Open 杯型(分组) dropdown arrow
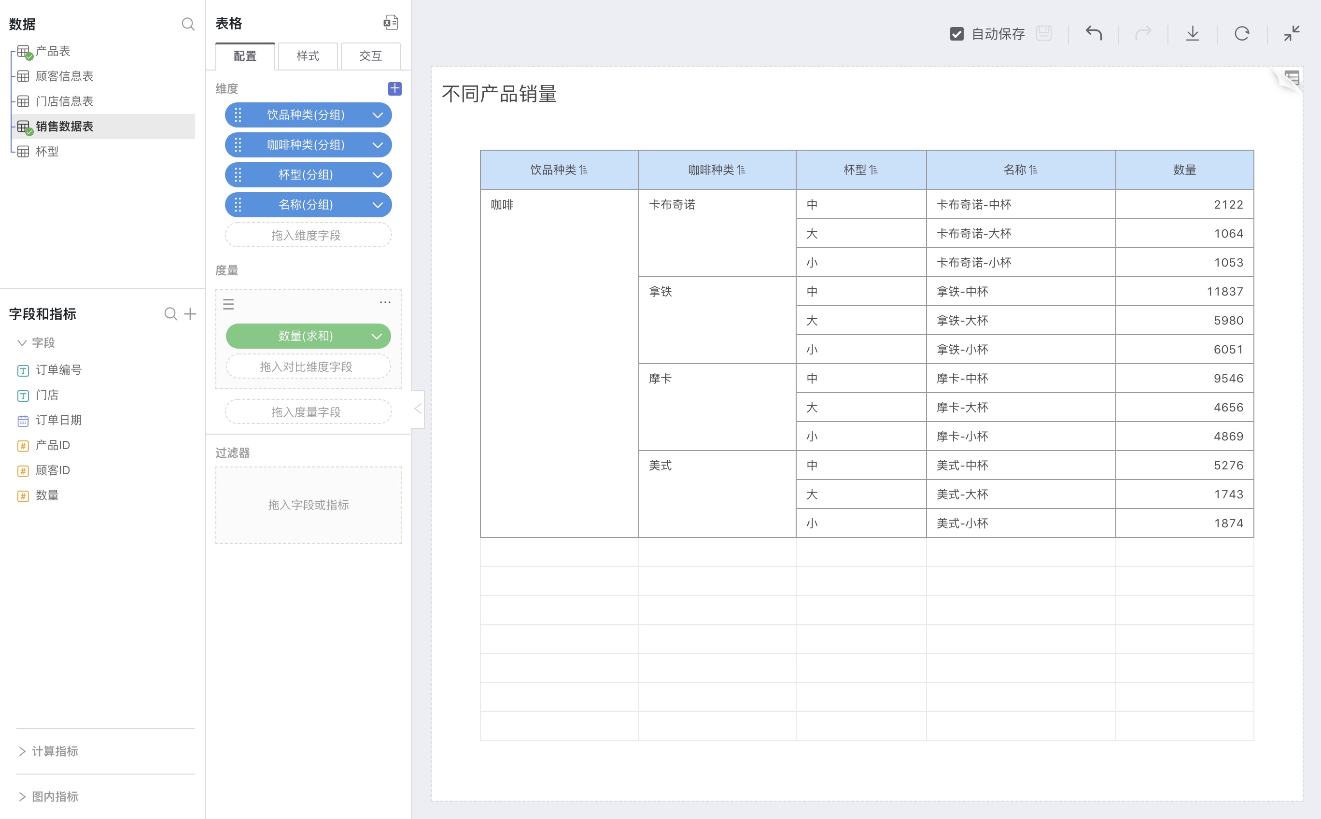Viewport: 1321px width, 819px height. (378, 174)
